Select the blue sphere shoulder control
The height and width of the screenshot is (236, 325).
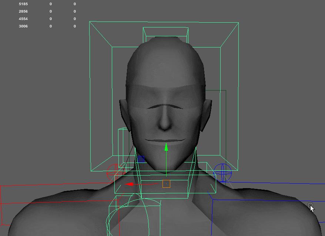tap(222, 173)
